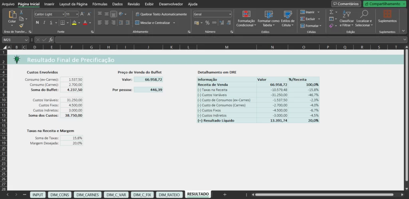The width and height of the screenshot is (409, 199).
Task: Select the Format Painter brush icon
Action: (22, 25)
